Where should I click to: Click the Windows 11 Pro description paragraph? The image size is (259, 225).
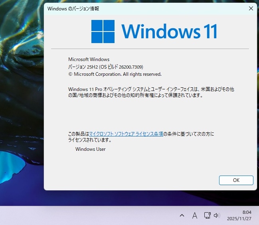point(151,92)
